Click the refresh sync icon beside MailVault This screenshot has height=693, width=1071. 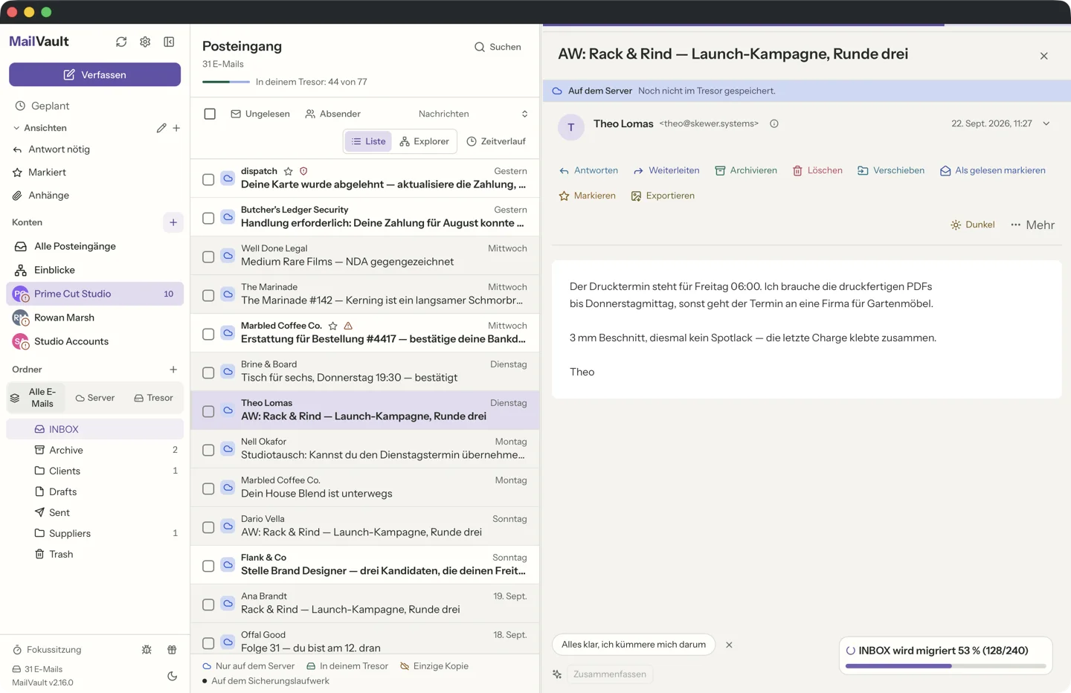coord(121,42)
